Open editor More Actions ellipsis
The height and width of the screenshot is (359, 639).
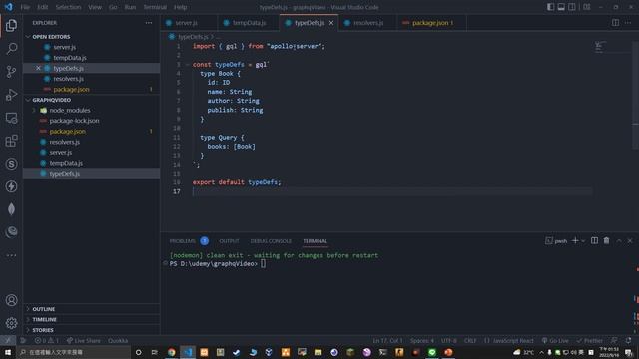[x=628, y=23]
